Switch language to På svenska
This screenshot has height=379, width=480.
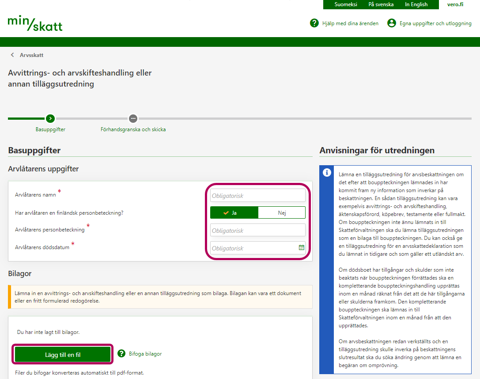[381, 4]
